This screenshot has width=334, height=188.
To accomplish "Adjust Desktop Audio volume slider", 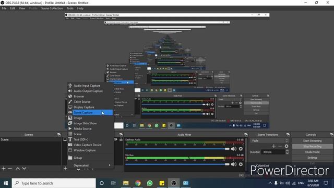I will [177, 149].
